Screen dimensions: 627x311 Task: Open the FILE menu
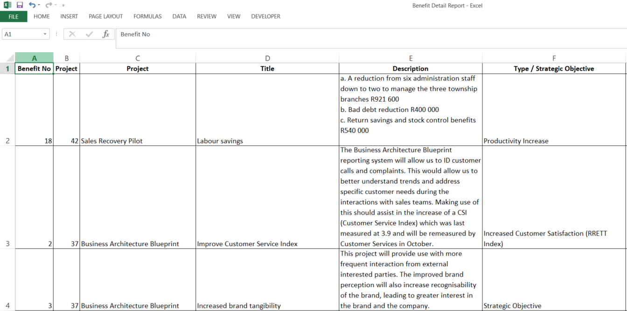click(14, 16)
